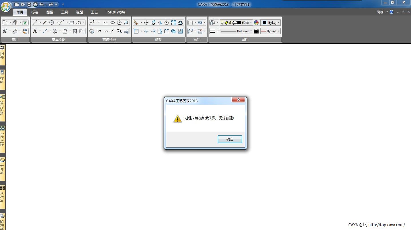The height and width of the screenshot is (230, 411).
Task: Expand the quick access toolbar customize arrow
Action: 63,5
